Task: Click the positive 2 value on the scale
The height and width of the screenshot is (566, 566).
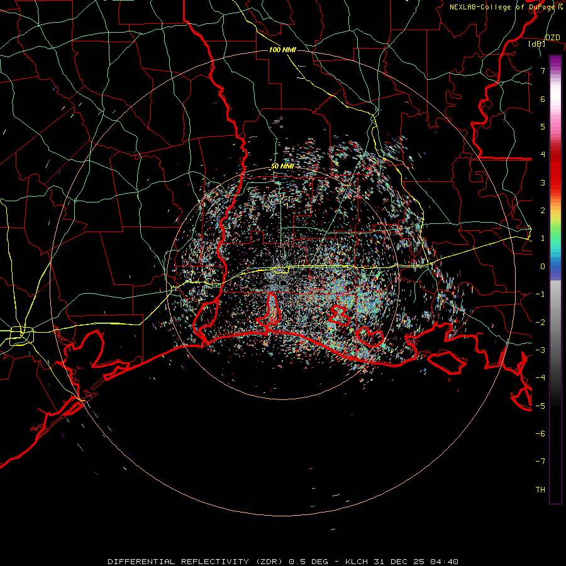Action: [x=543, y=211]
